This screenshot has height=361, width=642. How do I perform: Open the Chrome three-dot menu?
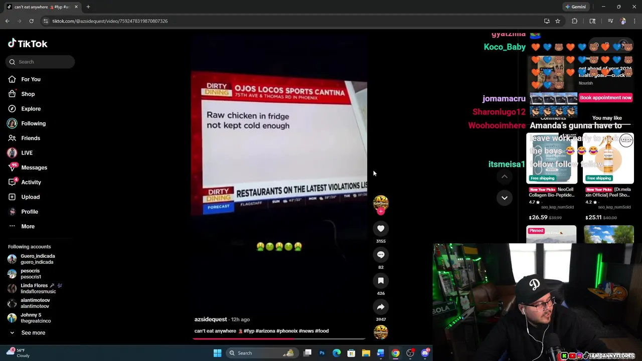(635, 21)
